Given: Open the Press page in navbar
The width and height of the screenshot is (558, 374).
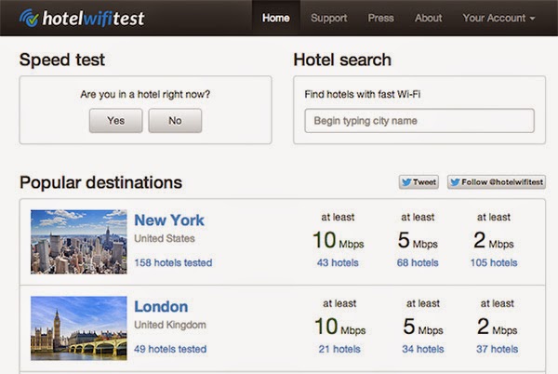Looking at the screenshot, I should [380, 18].
